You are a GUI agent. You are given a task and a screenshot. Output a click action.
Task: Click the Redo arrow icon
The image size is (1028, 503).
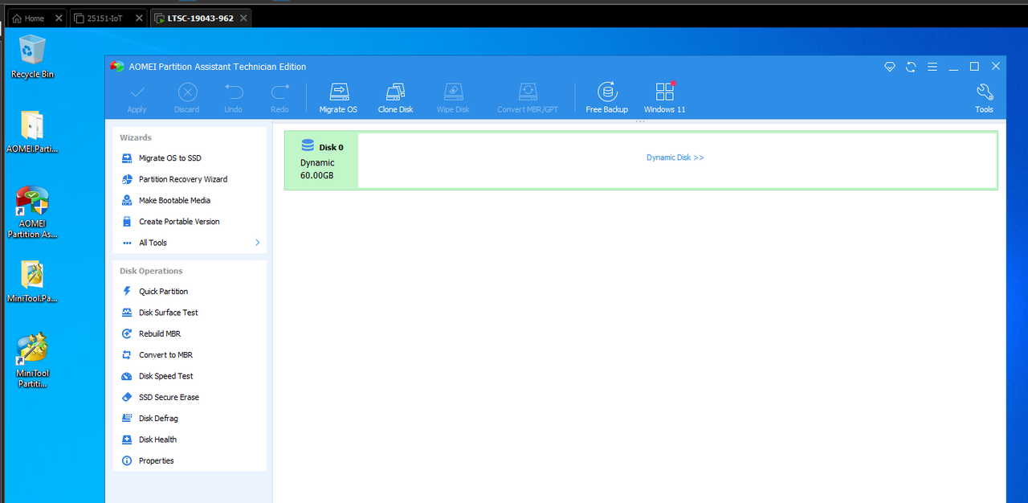280,92
